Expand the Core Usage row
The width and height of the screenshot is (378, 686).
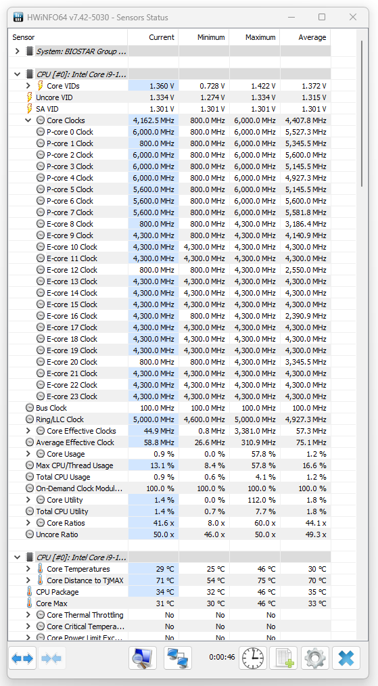pyautogui.click(x=28, y=454)
